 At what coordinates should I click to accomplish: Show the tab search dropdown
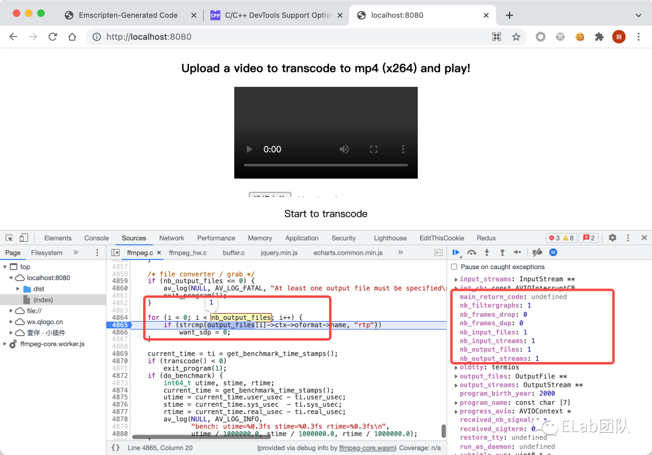click(638, 15)
